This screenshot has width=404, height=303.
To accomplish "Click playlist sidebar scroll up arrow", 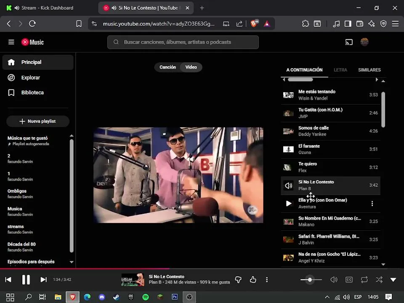I will point(72,136).
